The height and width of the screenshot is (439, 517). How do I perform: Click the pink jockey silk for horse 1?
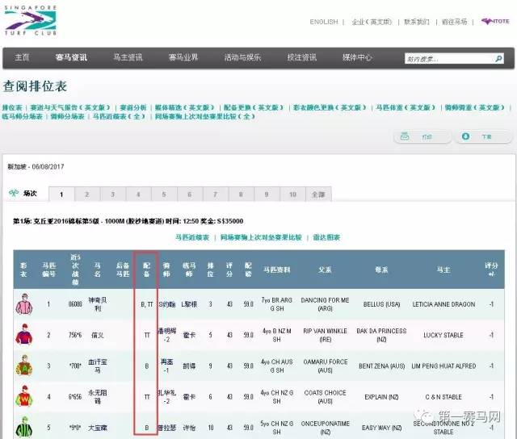pos(24,304)
